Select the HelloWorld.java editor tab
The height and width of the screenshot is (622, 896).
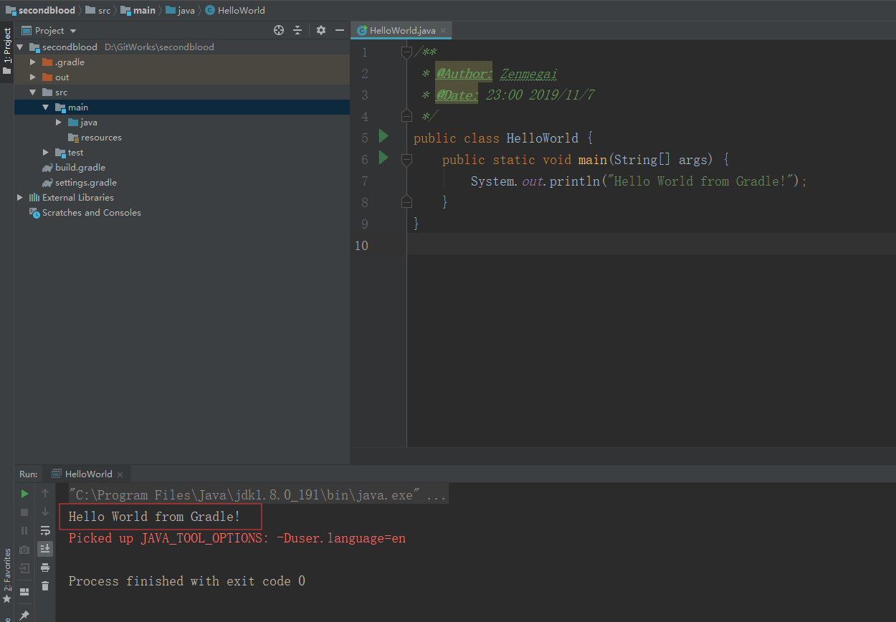point(402,31)
